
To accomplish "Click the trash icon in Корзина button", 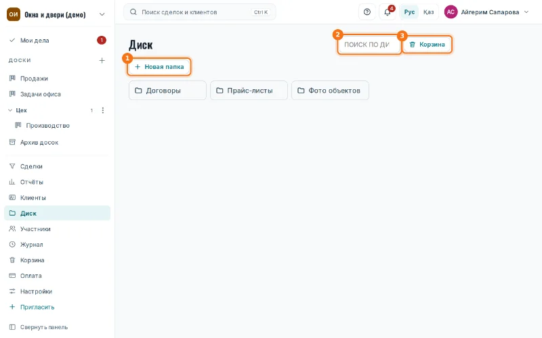I will tap(413, 45).
